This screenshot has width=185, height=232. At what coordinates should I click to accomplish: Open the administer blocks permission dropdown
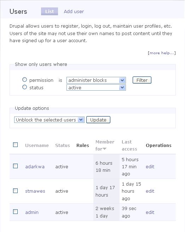coord(96,80)
